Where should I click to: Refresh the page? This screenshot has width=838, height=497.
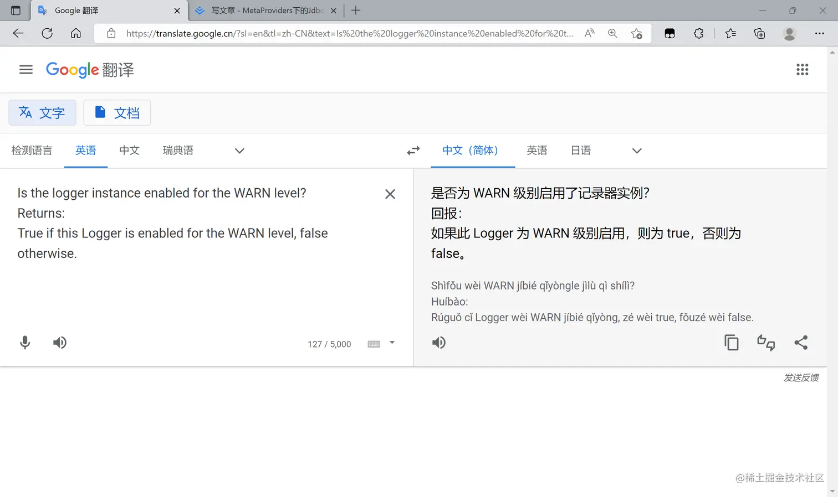click(x=47, y=33)
